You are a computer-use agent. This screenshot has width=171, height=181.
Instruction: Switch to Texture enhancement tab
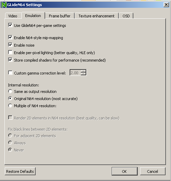(x=96, y=16)
